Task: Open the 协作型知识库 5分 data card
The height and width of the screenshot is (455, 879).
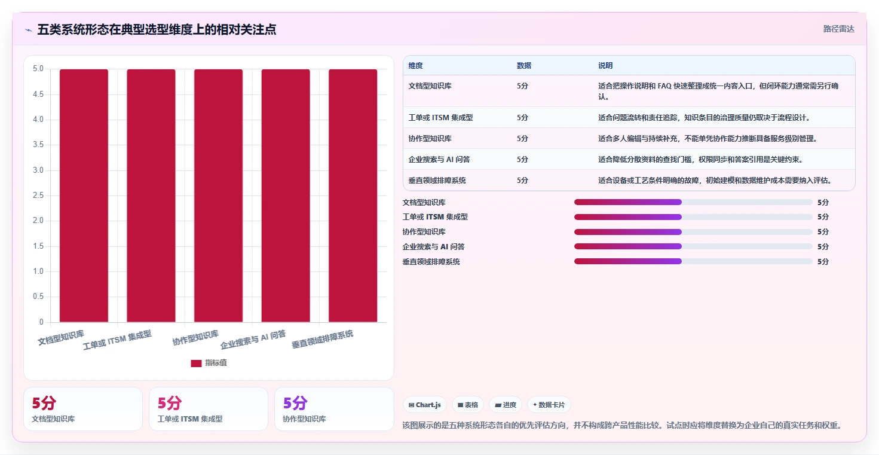Action: pyautogui.click(x=334, y=409)
